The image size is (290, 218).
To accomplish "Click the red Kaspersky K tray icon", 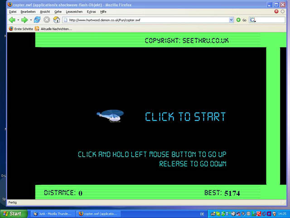I will tap(259, 214).
